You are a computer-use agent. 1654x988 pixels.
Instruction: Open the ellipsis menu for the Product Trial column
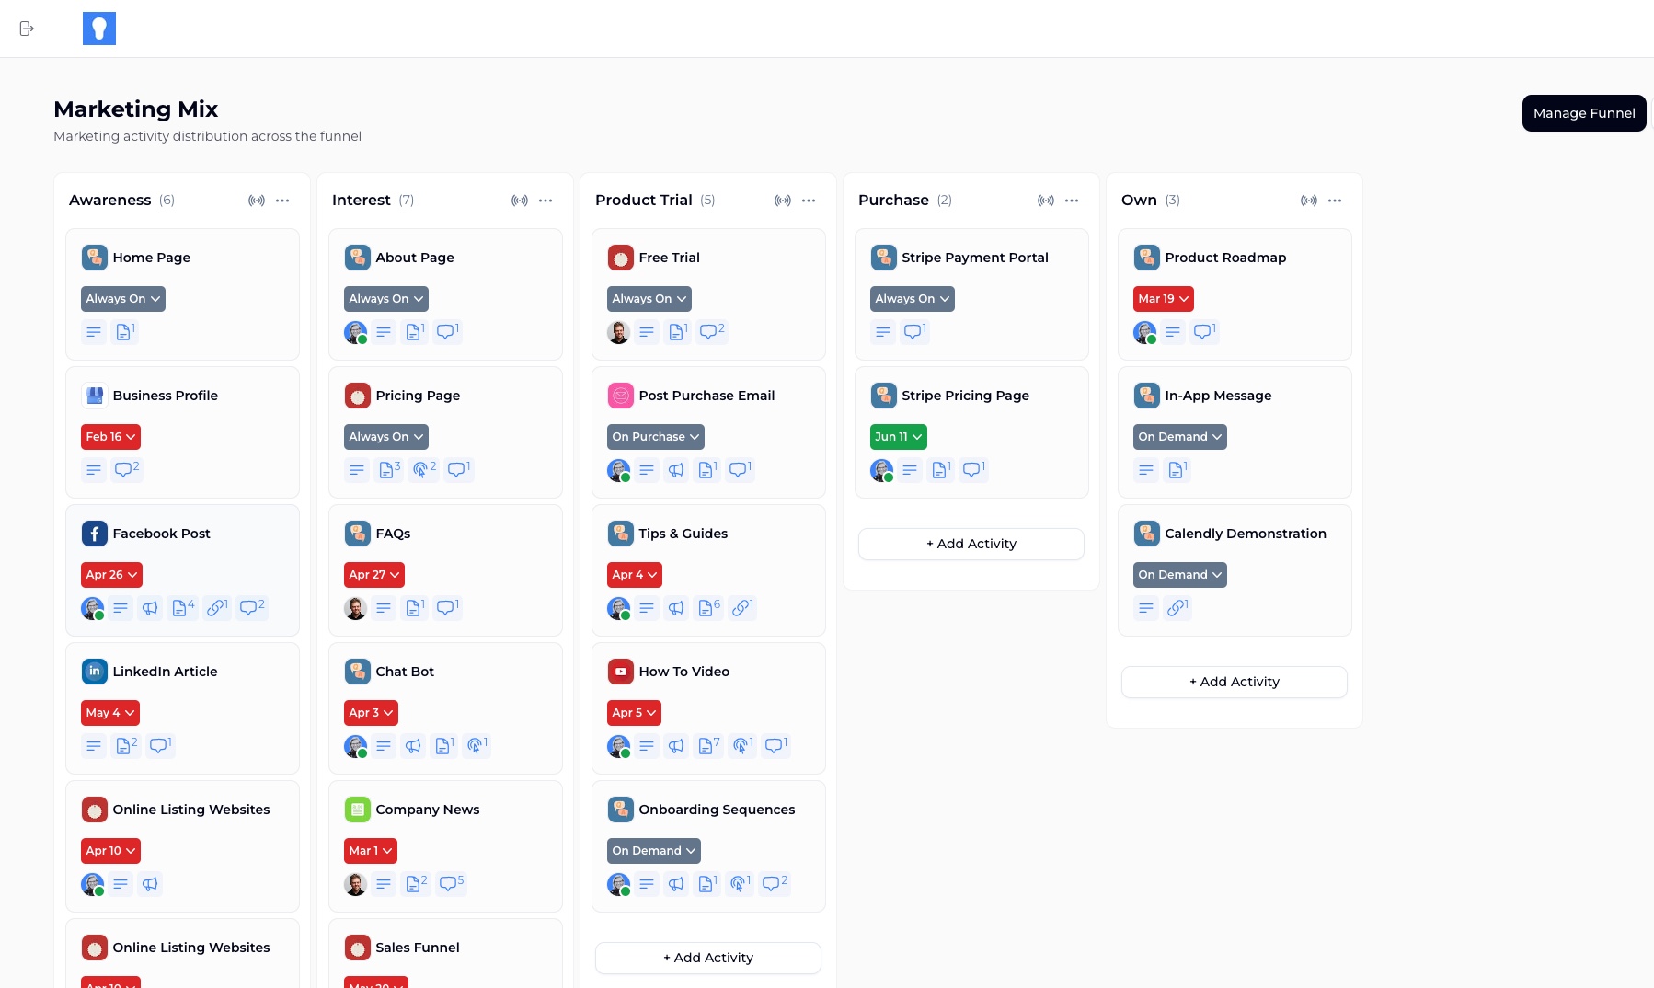point(809,200)
